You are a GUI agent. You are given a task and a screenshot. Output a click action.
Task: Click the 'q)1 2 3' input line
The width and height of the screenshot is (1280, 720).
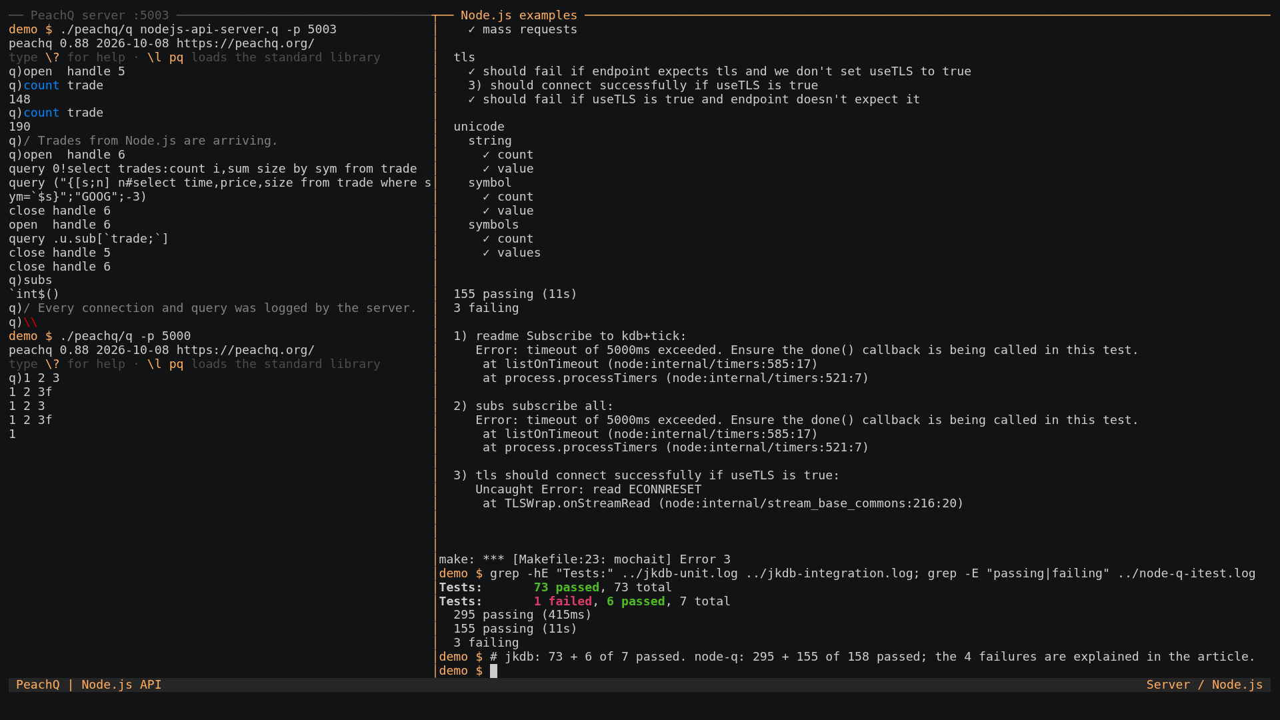(34, 378)
